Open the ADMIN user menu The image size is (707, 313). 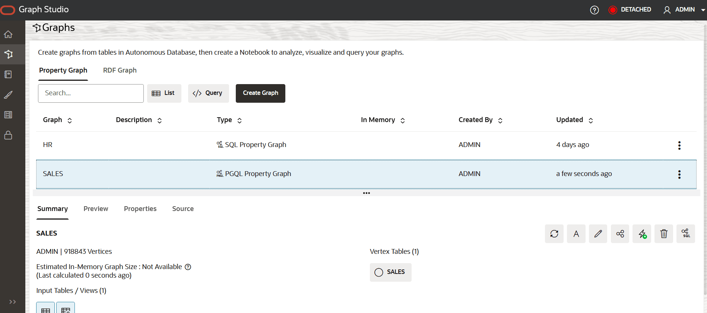[x=684, y=10]
